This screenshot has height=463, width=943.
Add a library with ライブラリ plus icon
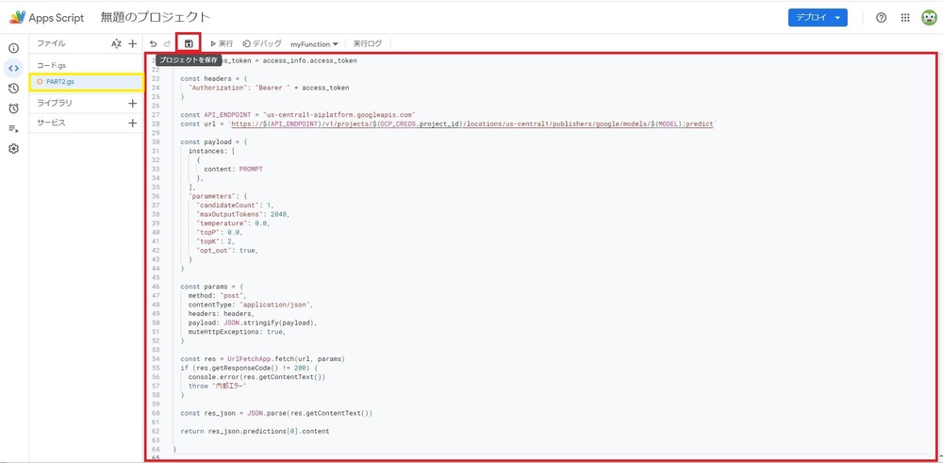[133, 103]
